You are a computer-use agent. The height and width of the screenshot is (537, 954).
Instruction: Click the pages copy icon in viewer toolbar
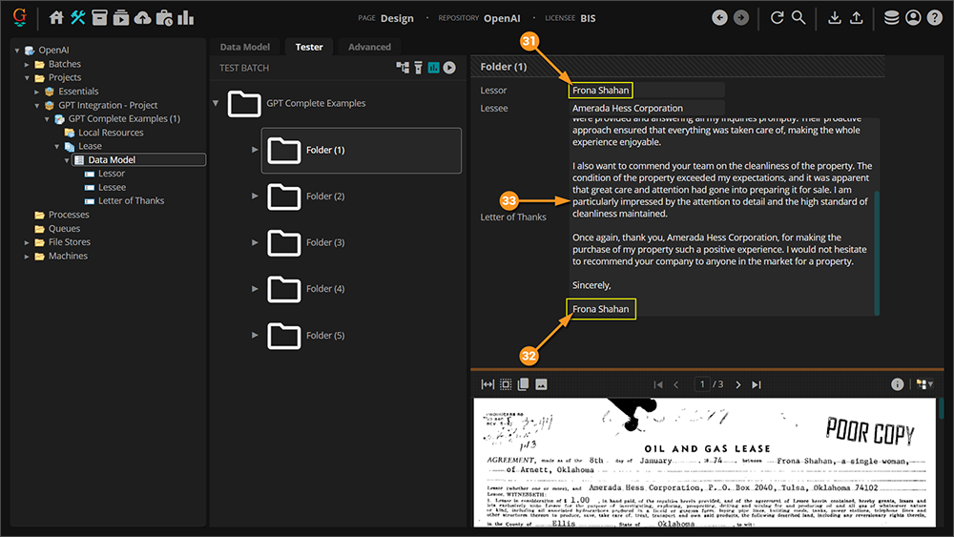click(523, 384)
